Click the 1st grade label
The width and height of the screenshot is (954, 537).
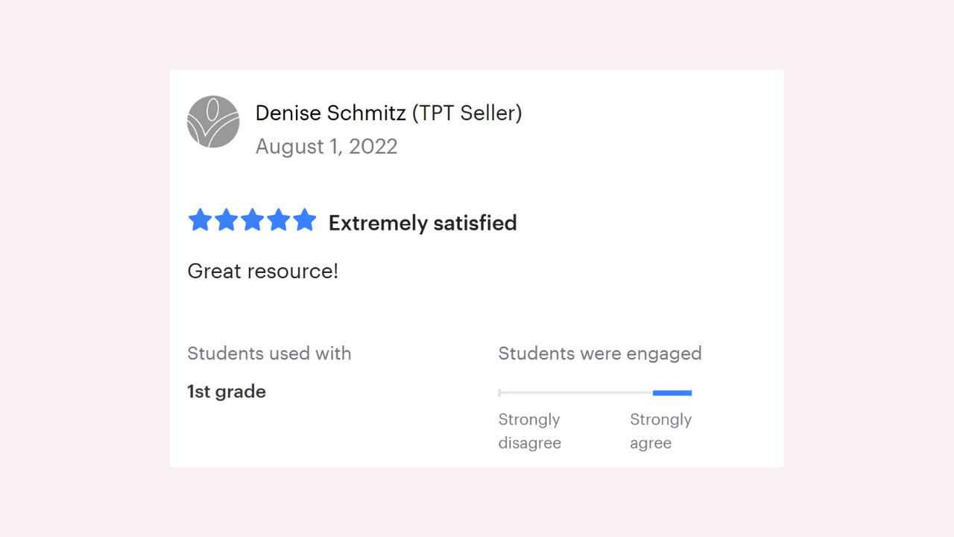click(x=227, y=392)
